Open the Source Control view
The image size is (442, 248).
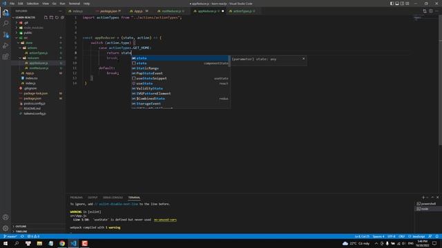pyautogui.click(x=6, y=34)
